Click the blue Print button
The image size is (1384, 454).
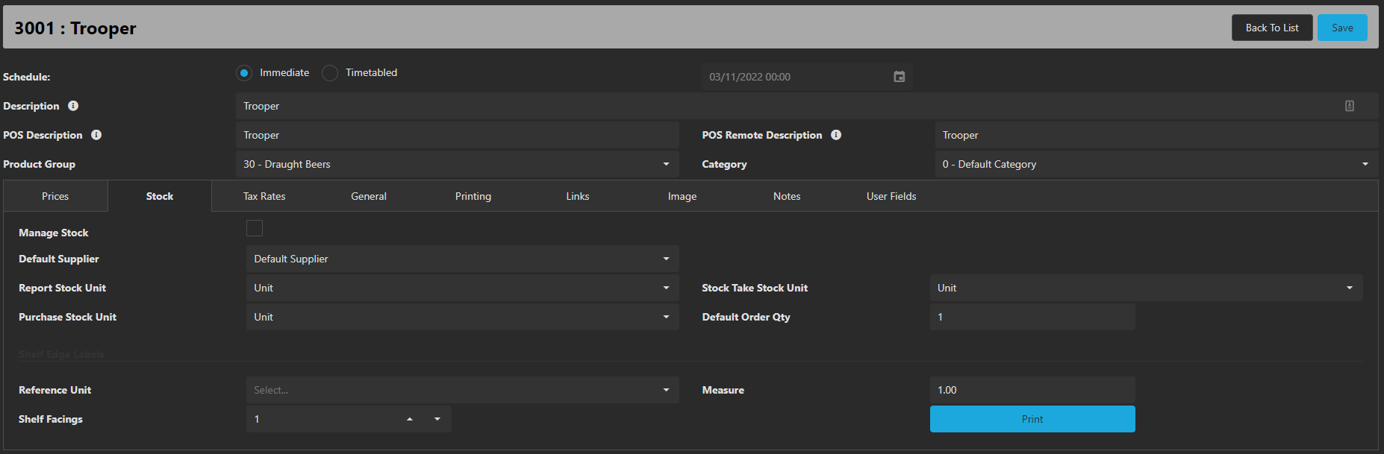pos(1032,419)
